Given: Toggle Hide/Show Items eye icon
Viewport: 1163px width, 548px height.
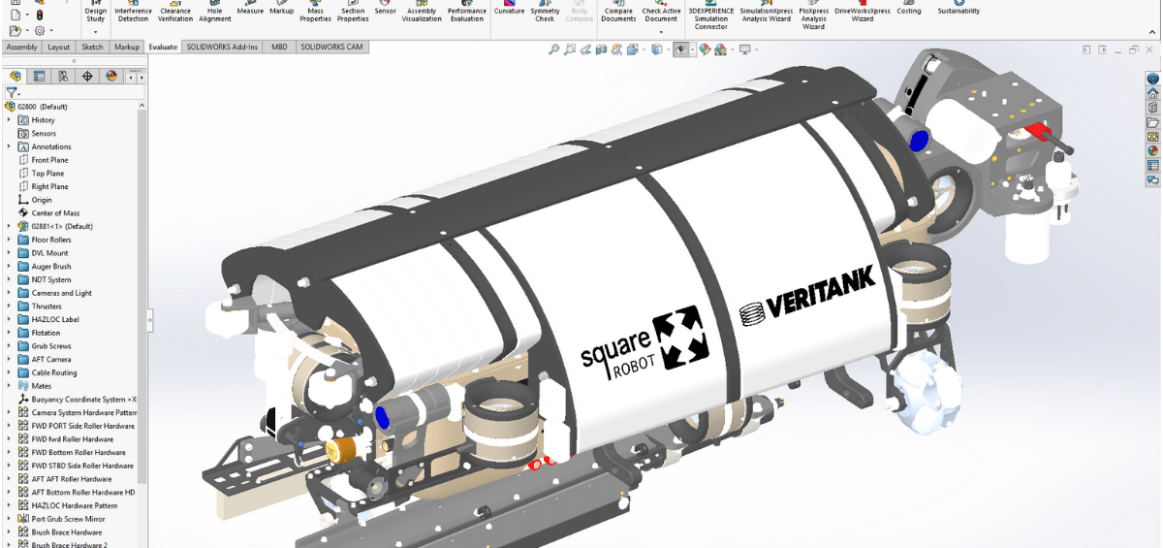Looking at the screenshot, I should click(x=680, y=49).
